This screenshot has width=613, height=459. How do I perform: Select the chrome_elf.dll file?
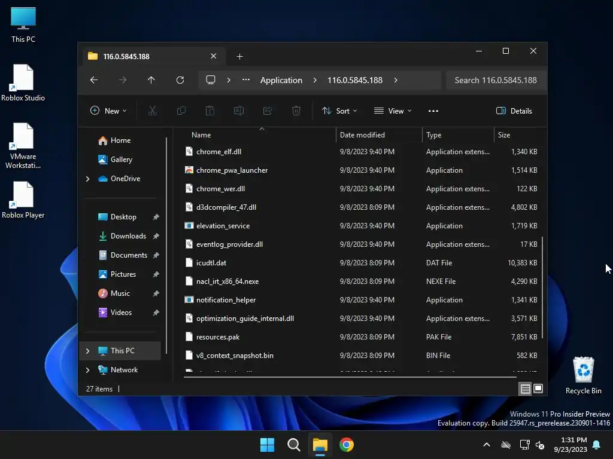pyautogui.click(x=362, y=152)
